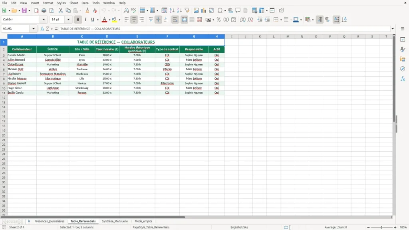409x230 pixels.
Task: Toggle Align Left
Action: click(127, 20)
